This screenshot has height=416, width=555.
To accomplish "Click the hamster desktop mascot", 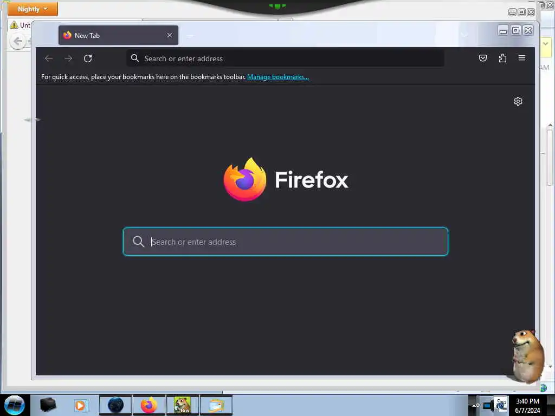I will [x=527, y=356].
